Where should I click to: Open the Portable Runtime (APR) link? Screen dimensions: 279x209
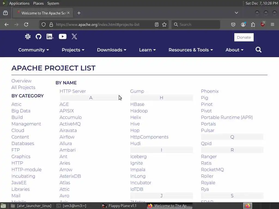pyautogui.click(x=227, y=118)
